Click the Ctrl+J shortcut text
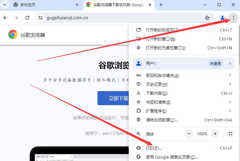Image resolution: width=240 pixels, height=161 pixels. pyautogui.click(x=227, y=93)
